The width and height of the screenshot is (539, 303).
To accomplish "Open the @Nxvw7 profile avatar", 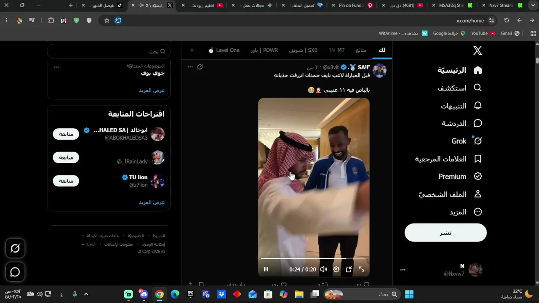I will tap(475, 270).
